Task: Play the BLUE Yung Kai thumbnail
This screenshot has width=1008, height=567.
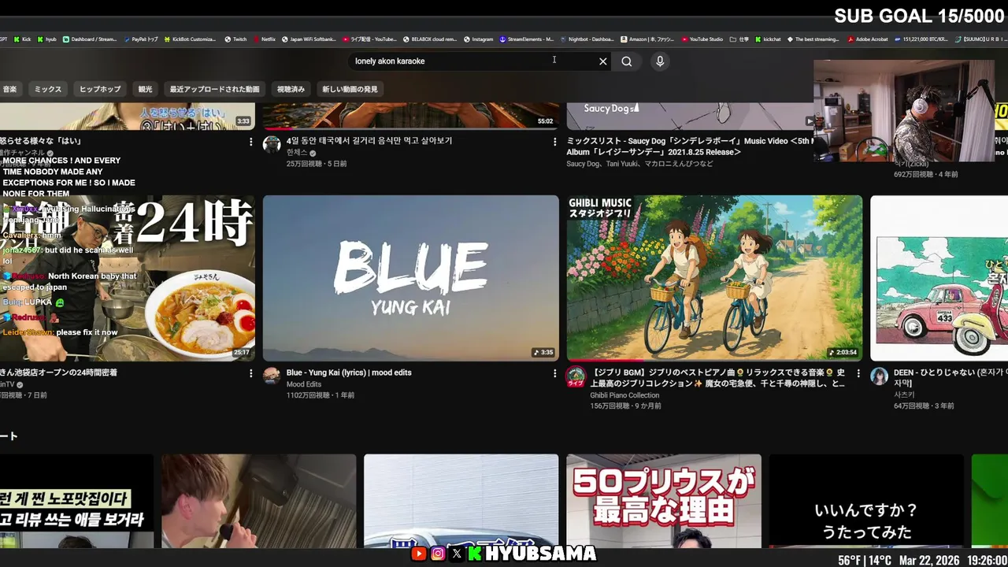Action: [411, 279]
